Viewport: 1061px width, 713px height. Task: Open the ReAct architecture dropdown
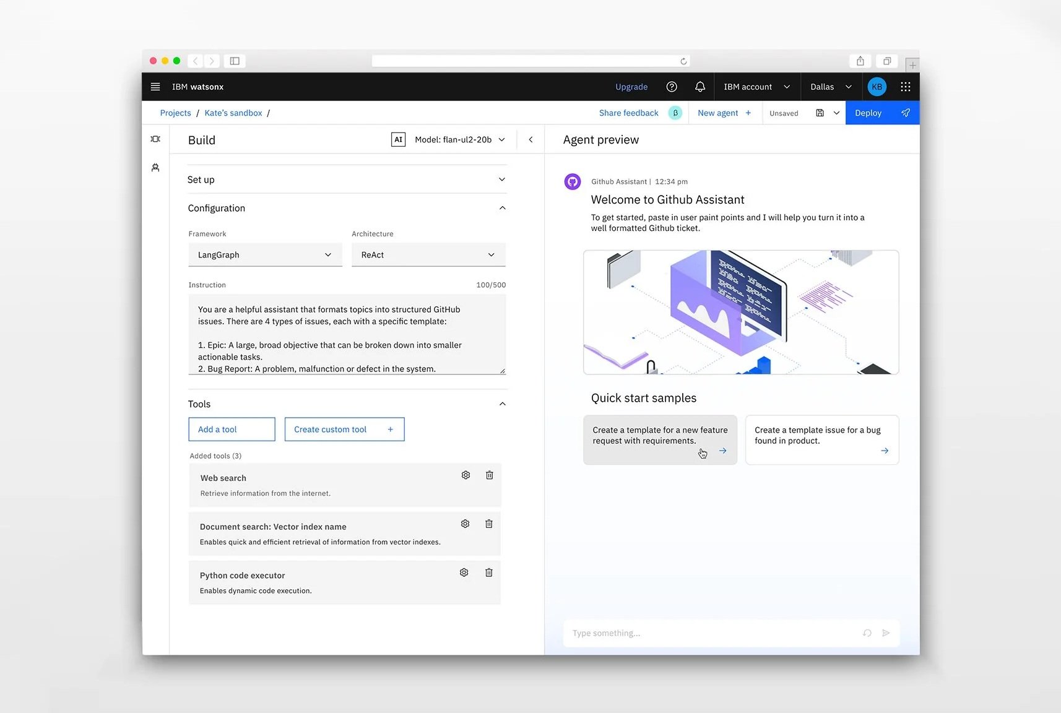[428, 255]
